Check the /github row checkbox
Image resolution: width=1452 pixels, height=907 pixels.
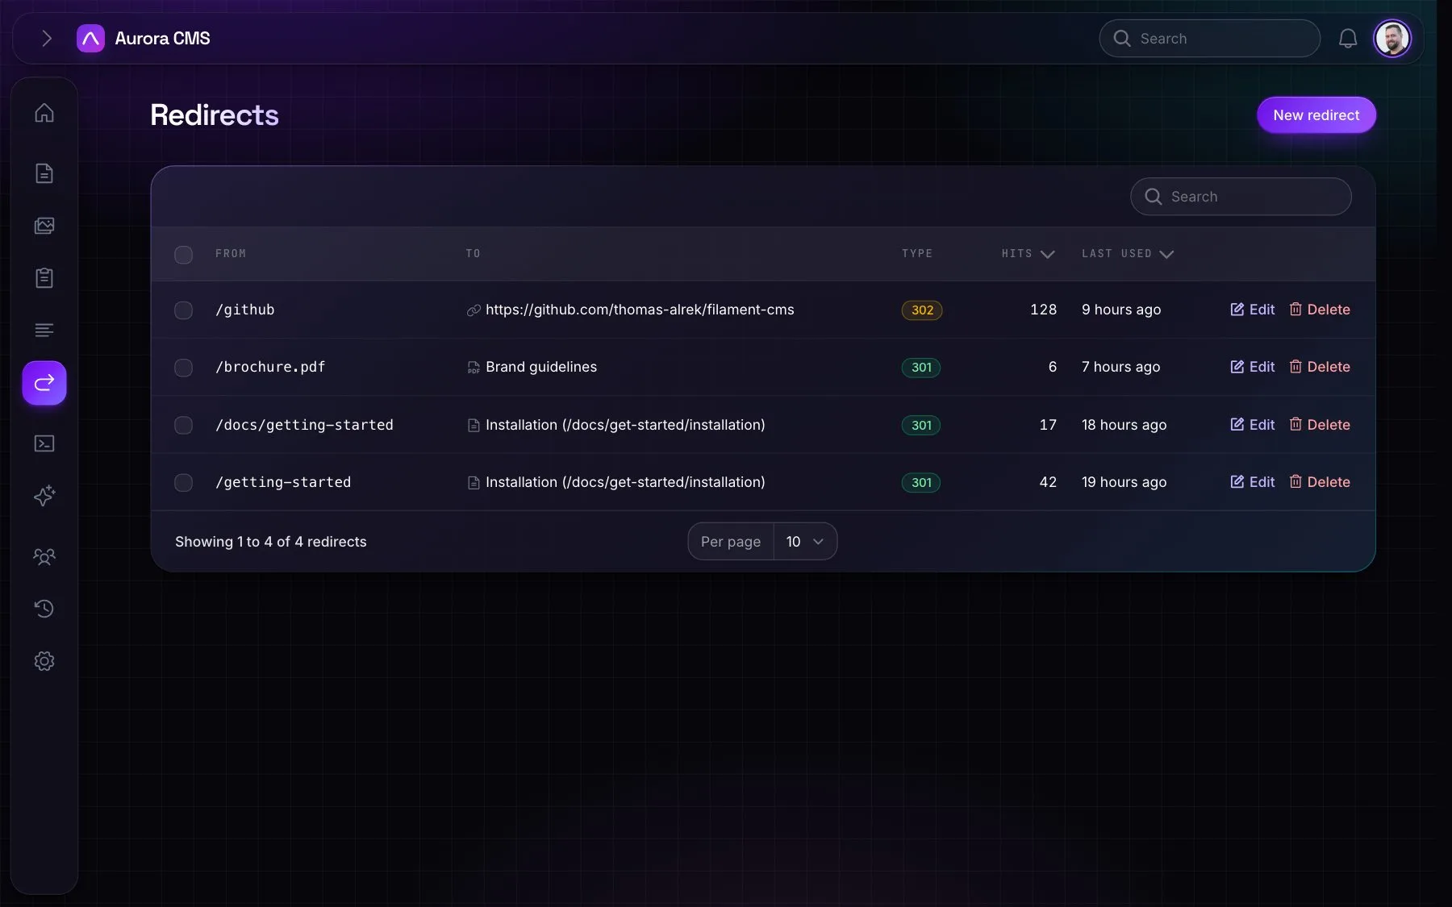184,310
